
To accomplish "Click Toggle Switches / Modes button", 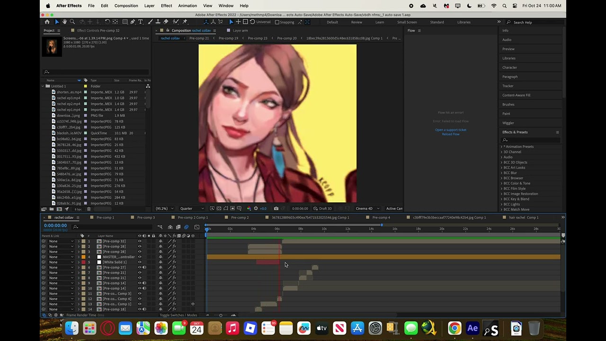I will point(178,315).
